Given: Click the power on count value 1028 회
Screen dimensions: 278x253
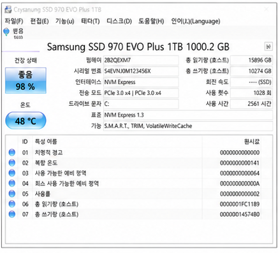Looking at the screenshot, I should point(251,93).
